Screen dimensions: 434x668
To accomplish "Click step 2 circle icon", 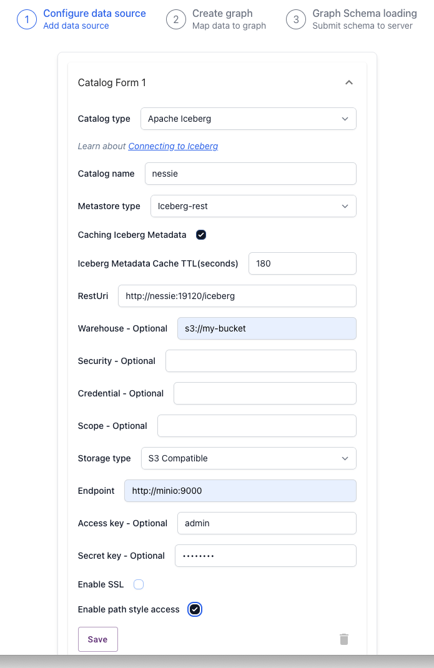I will tap(176, 19).
